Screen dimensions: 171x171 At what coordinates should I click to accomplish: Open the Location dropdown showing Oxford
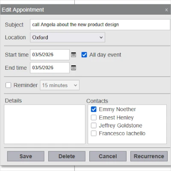(x=68, y=37)
